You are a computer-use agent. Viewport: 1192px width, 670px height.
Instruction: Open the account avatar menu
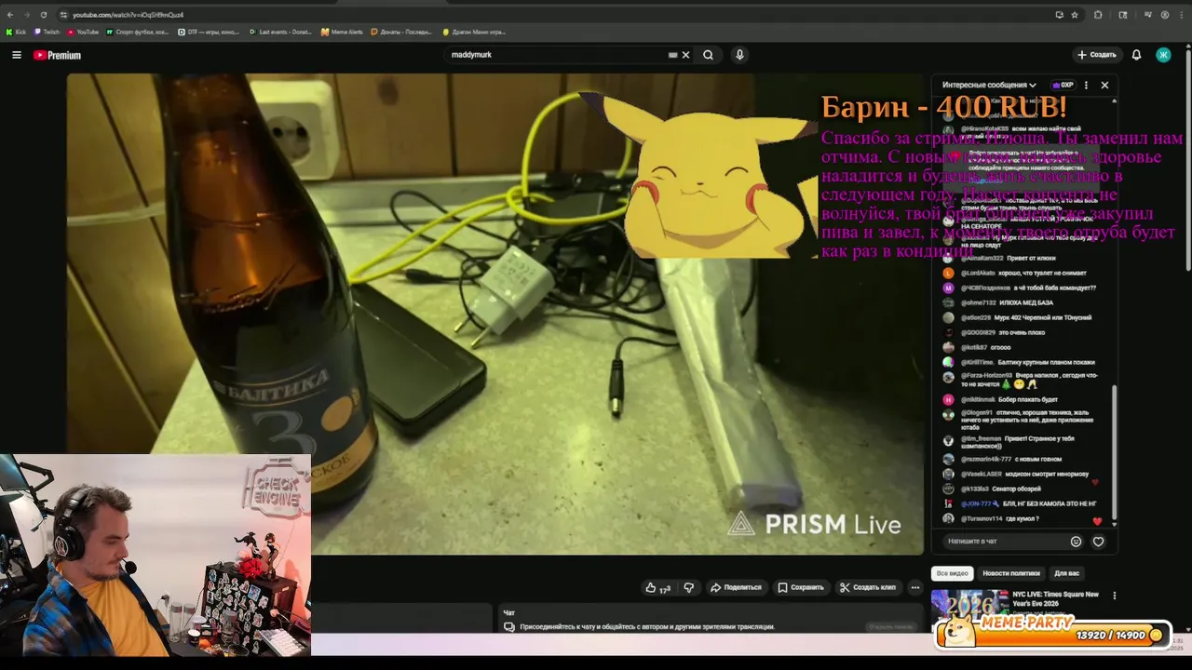(x=1163, y=55)
